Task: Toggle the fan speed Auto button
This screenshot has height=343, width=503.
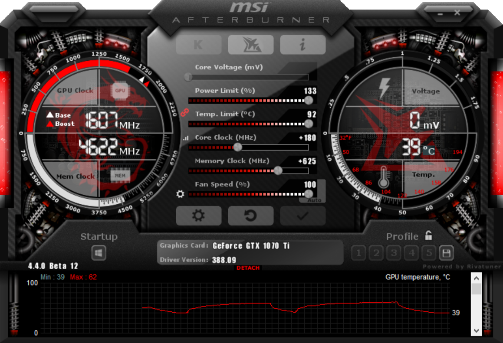Action: pos(314,200)
